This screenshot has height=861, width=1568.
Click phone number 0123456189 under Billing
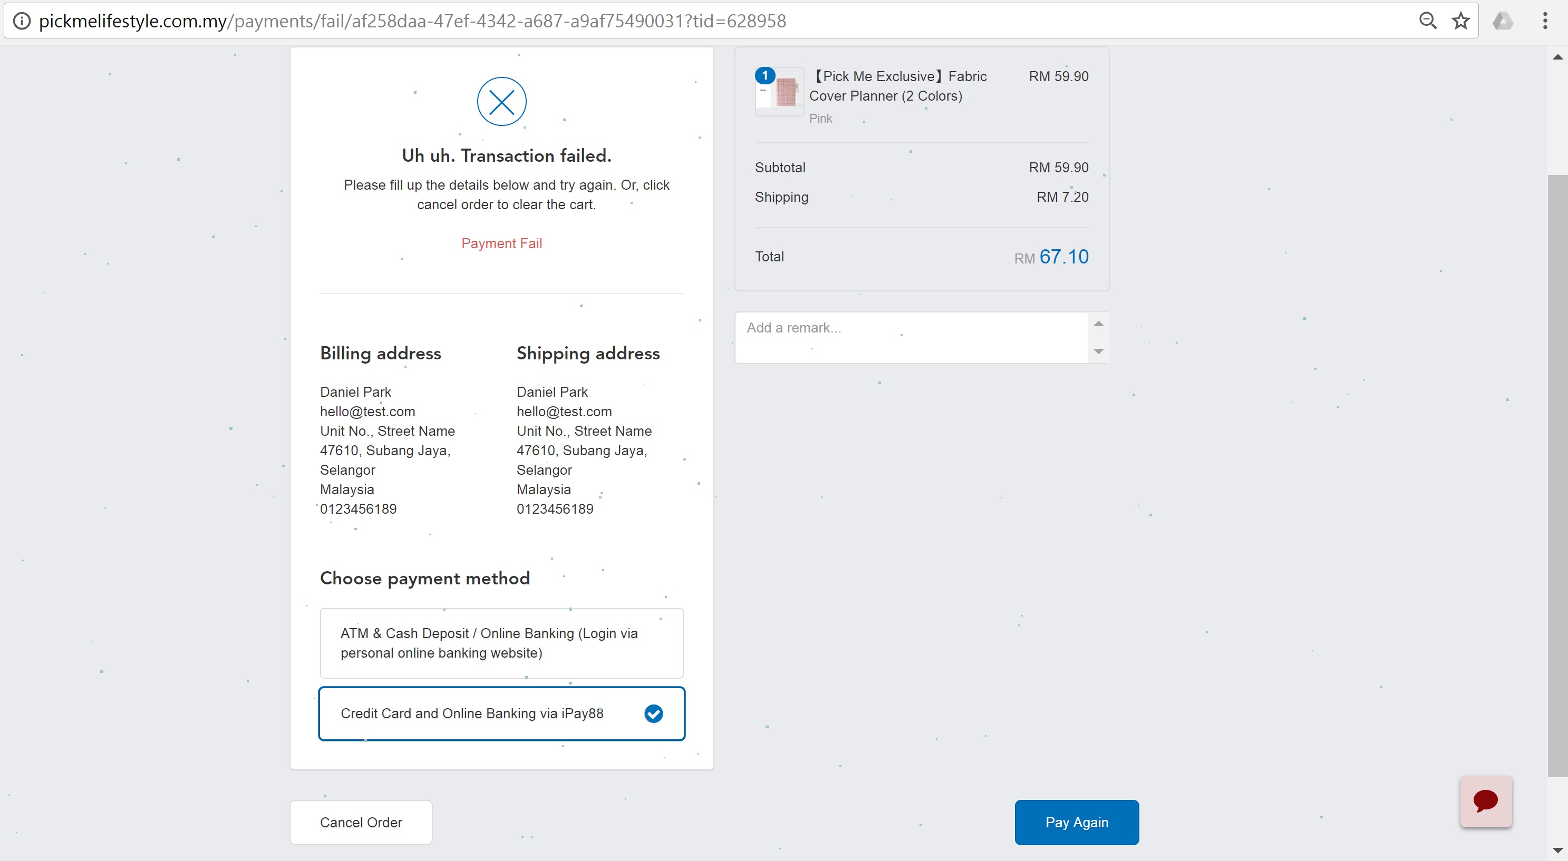[x=359, y=508]
